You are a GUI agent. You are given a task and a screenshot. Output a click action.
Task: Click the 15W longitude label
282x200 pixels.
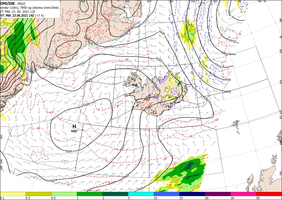[x=171, y=1]
